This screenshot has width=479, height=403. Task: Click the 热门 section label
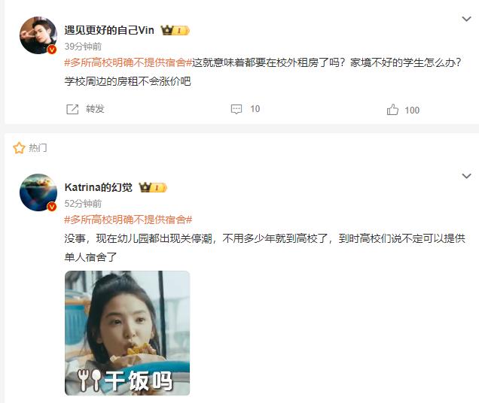click(38, 147)
